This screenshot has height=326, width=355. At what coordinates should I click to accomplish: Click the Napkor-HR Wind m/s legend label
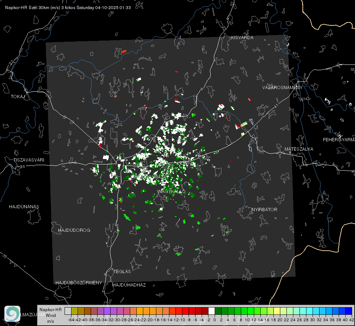(50, 315)
